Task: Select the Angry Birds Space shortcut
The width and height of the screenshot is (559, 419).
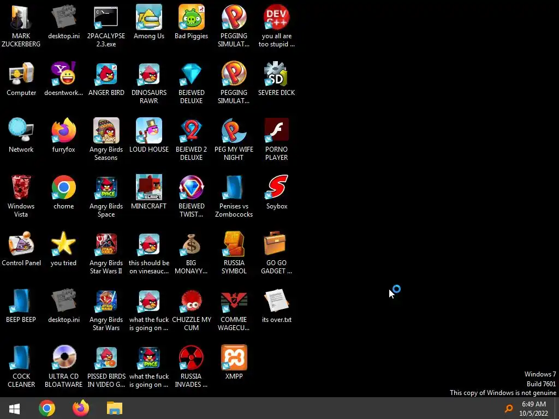Action: tap(106, 187)
